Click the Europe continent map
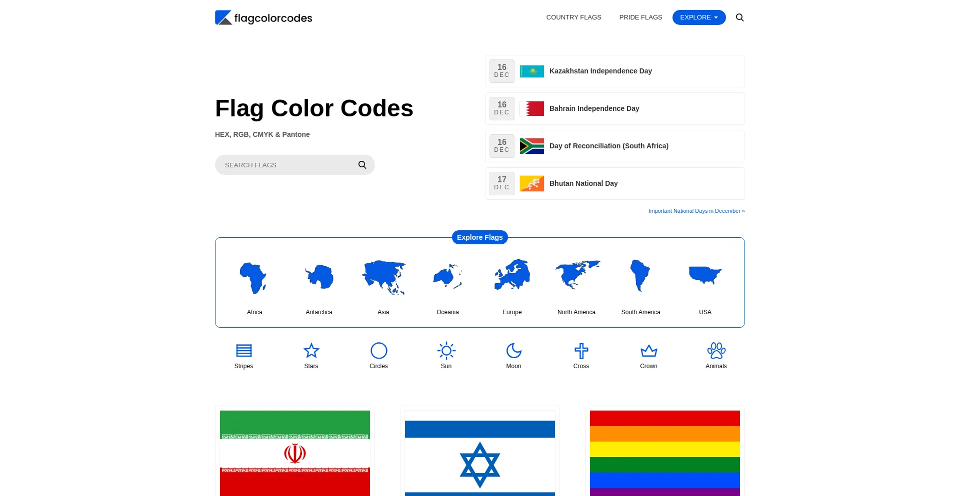The image size is (960, 496). [512, 275]
